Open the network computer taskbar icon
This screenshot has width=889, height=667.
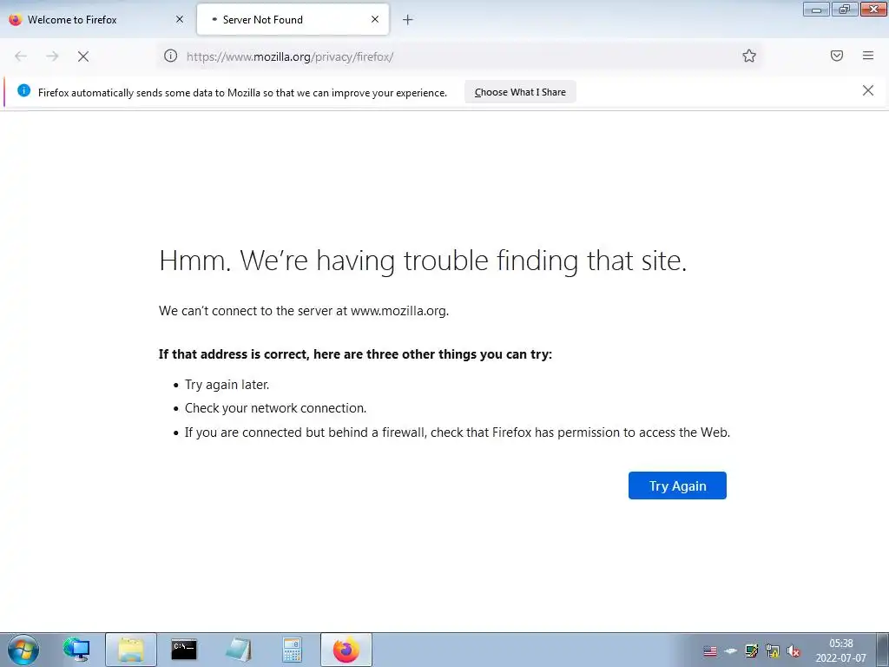[x=76, y=650]
